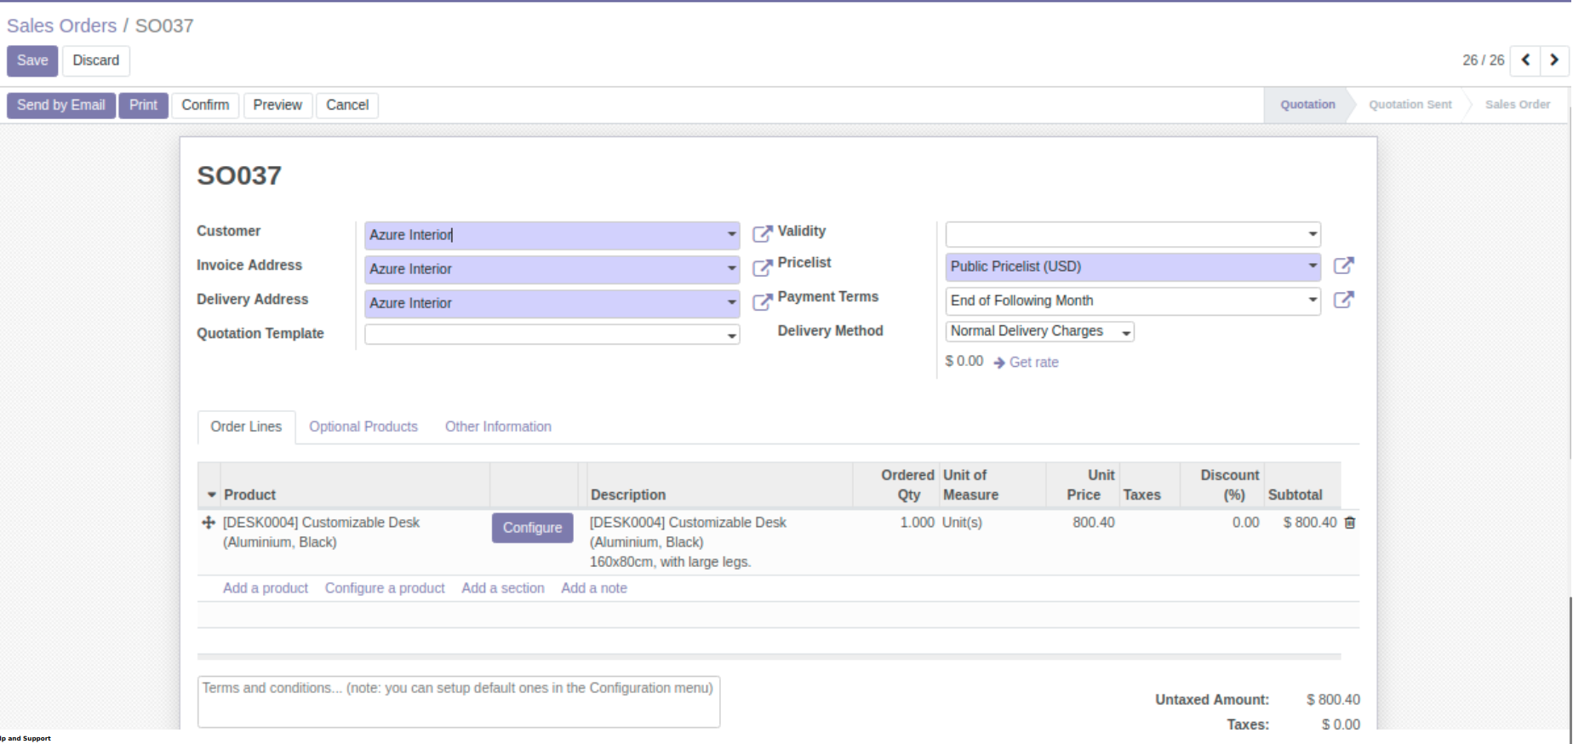Click the Get rate link

click(1033, 363)
